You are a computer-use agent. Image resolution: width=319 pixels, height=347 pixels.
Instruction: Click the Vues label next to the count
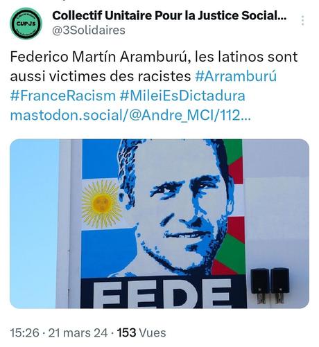coord(153,332)
